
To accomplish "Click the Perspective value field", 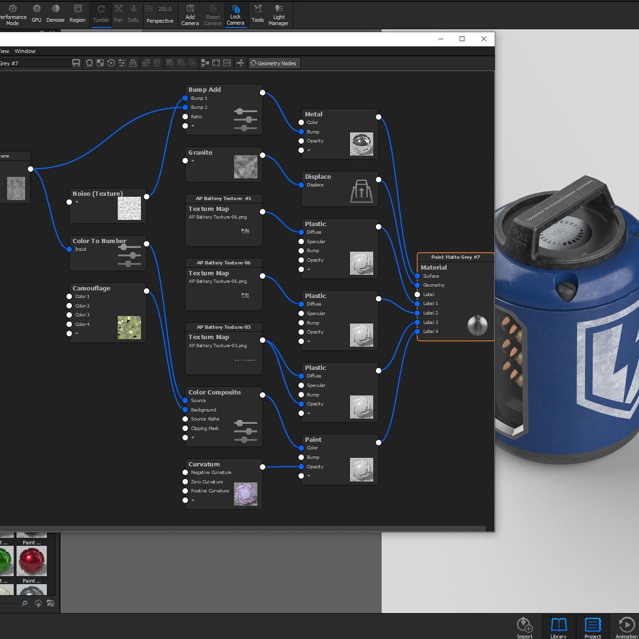I will coord(165,9).
